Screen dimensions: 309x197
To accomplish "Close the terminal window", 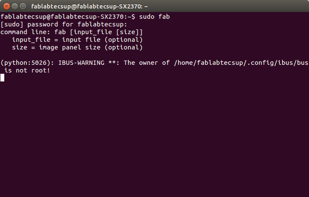I will point(6,6).
